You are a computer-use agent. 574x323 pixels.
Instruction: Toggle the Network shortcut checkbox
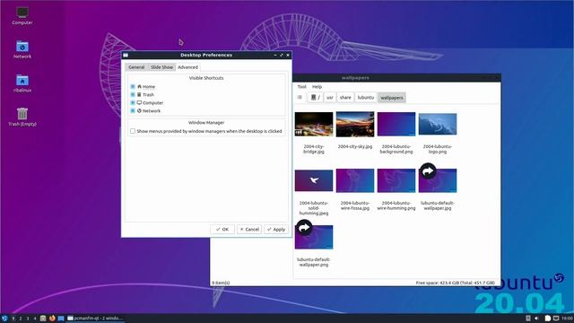[133, 111]
